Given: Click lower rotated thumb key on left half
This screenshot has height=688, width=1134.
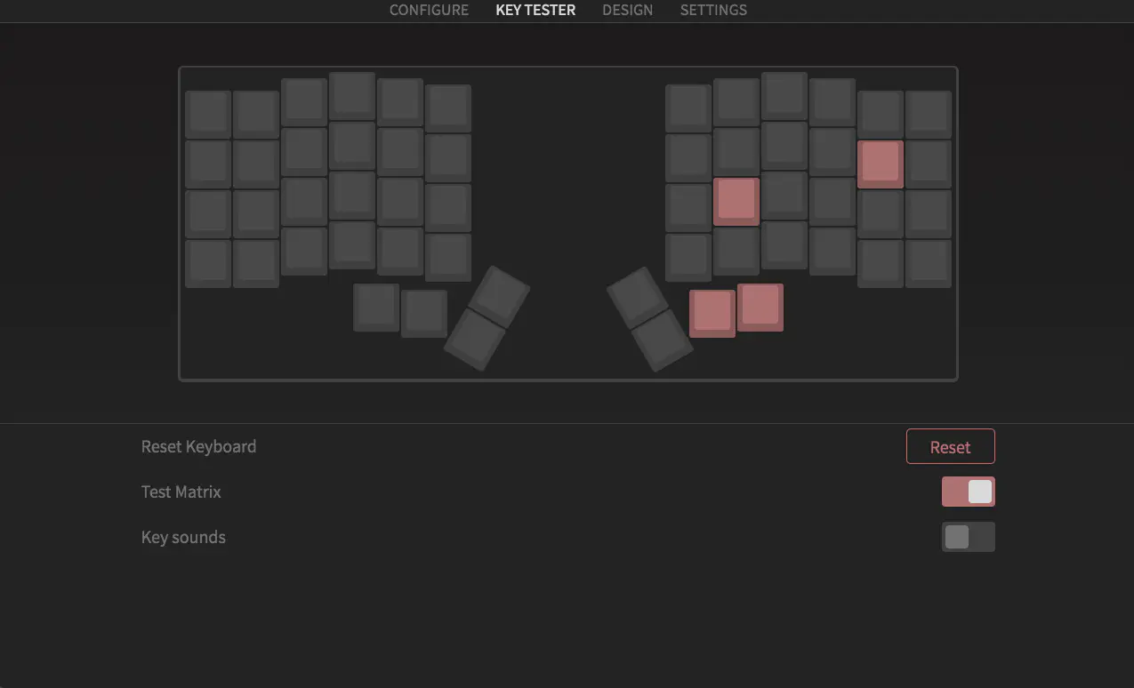Looking at the screenshot, I should pos(475,339).
